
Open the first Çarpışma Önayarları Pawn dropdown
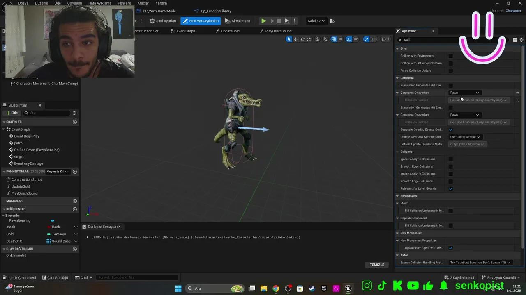464,93
